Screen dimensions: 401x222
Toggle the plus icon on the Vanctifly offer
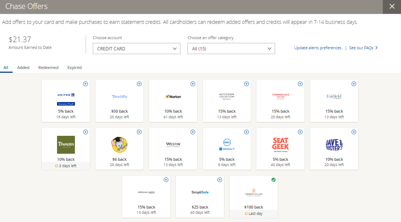point(139,84)
